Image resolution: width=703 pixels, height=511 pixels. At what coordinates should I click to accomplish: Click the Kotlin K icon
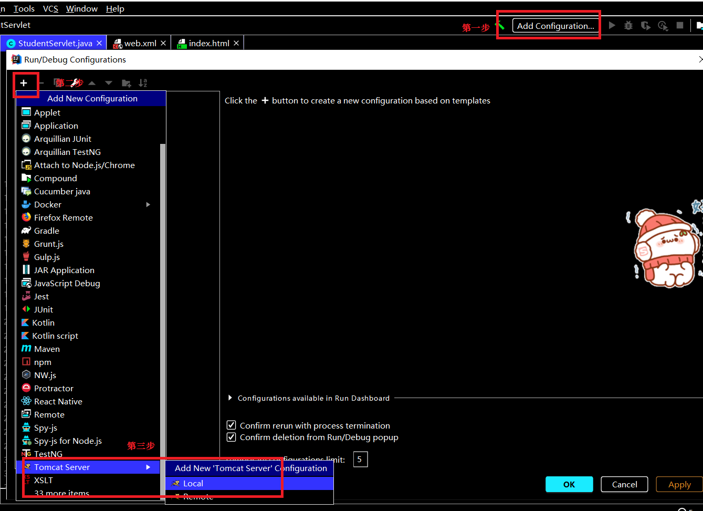pos(25,322)
